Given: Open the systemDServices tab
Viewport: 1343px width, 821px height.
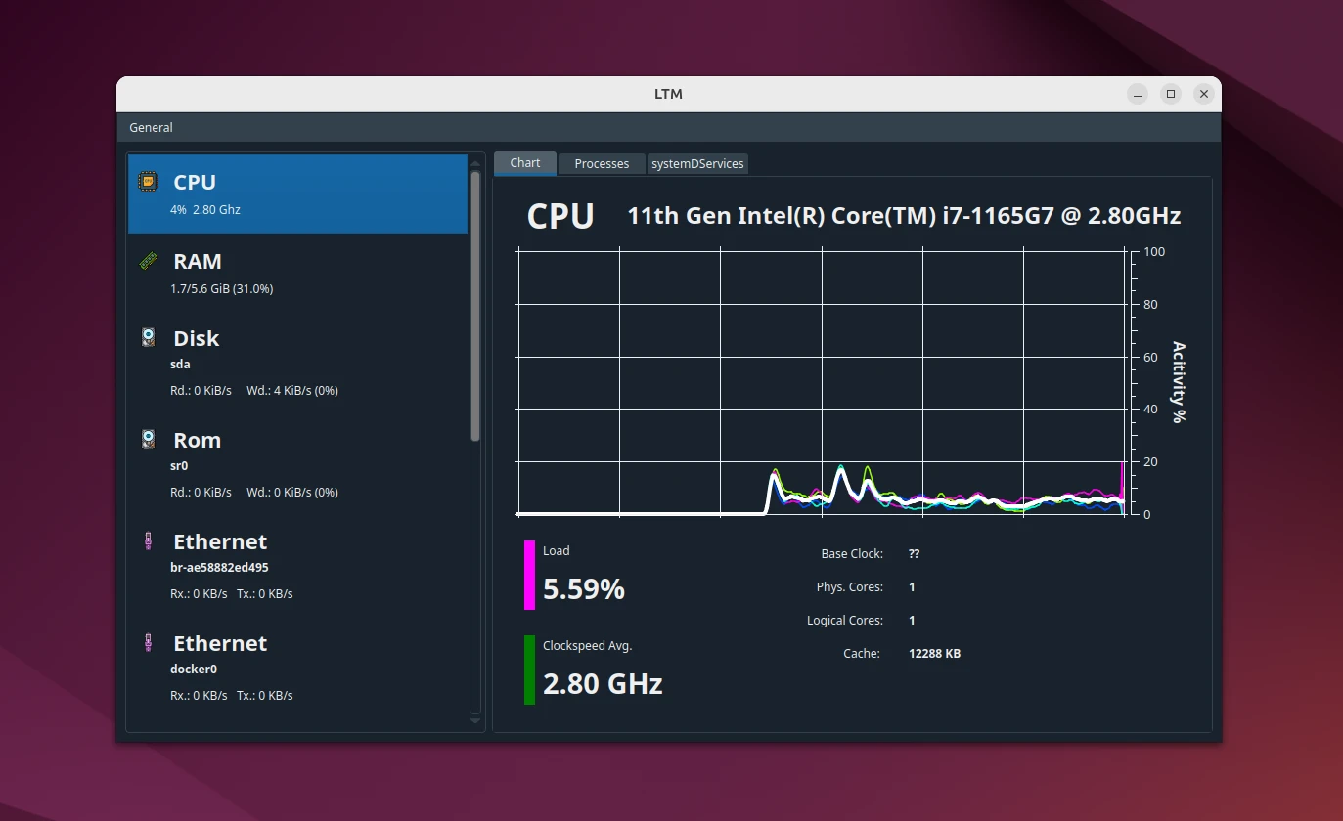Looking at the screenshot, I should coord(697,163).
